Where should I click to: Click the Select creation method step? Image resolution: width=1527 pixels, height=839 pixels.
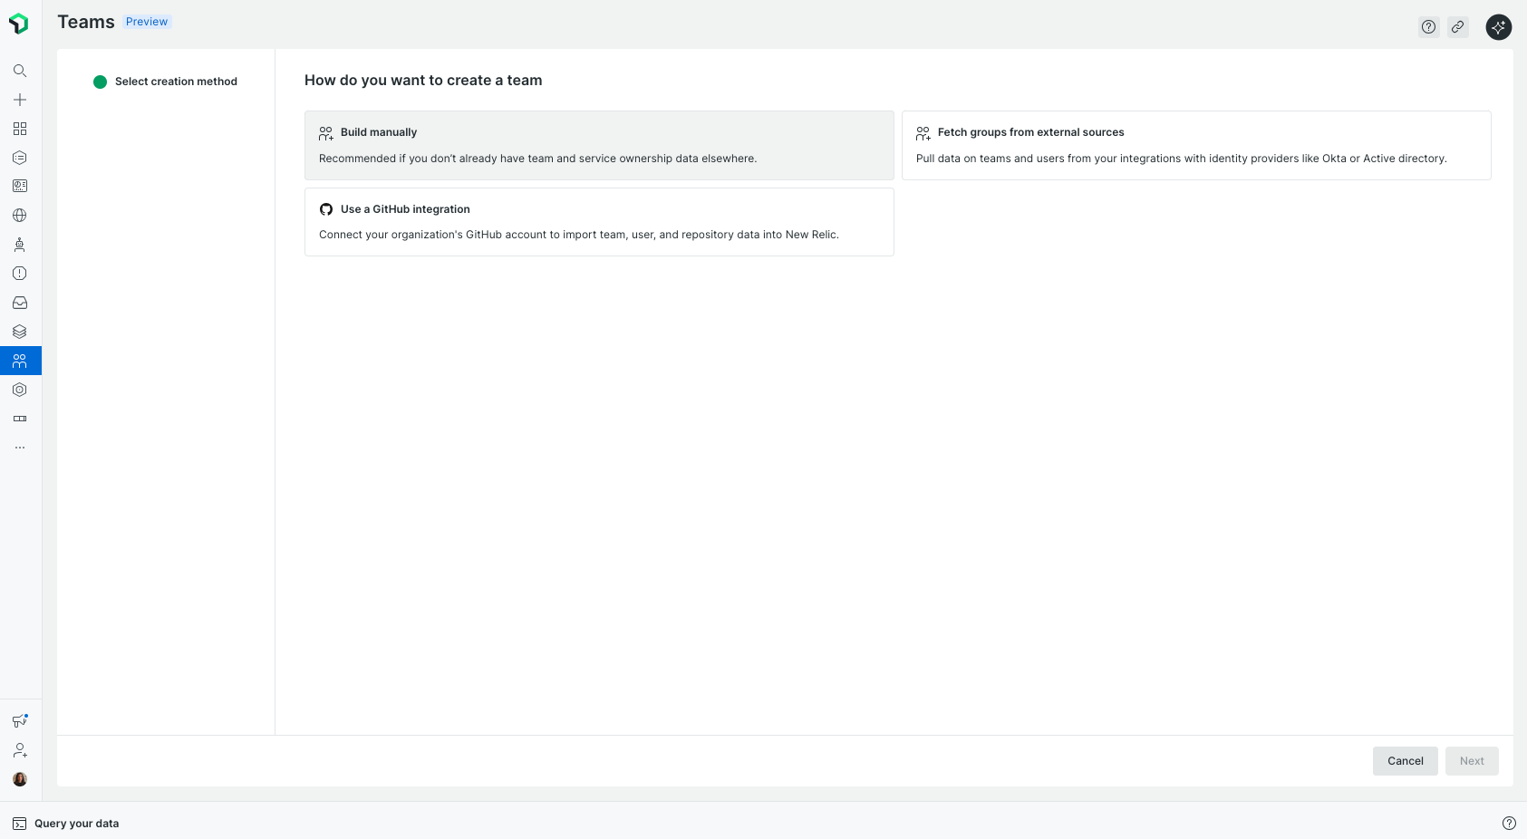click(x=176, y=82)
